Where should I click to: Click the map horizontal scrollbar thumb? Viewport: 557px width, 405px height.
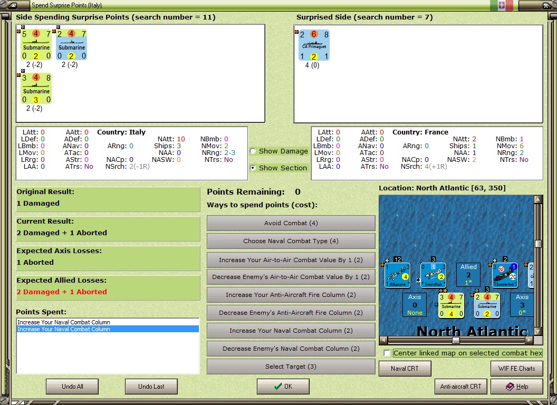click(456, 340)
